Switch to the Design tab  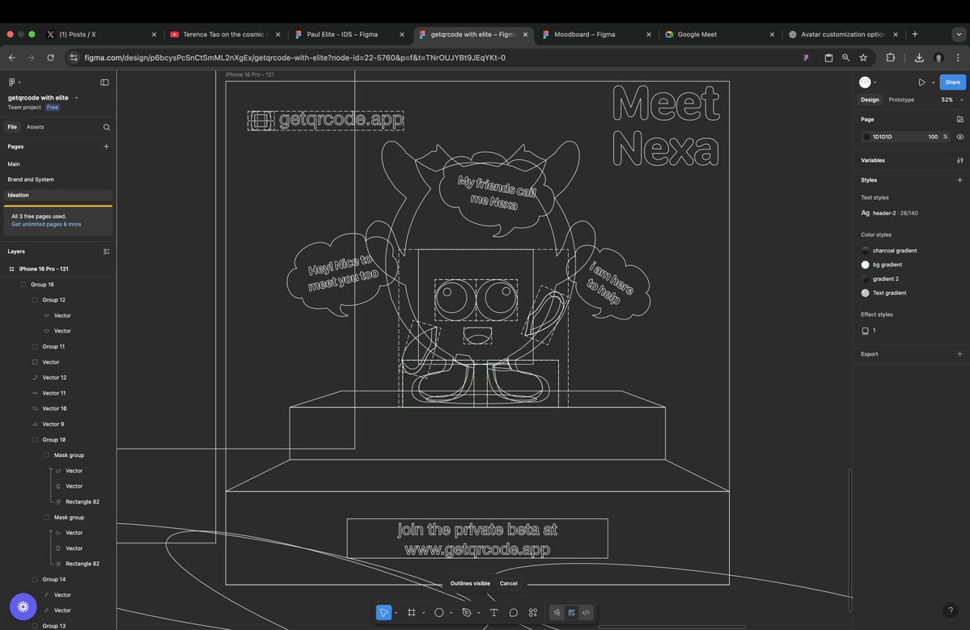870,99
